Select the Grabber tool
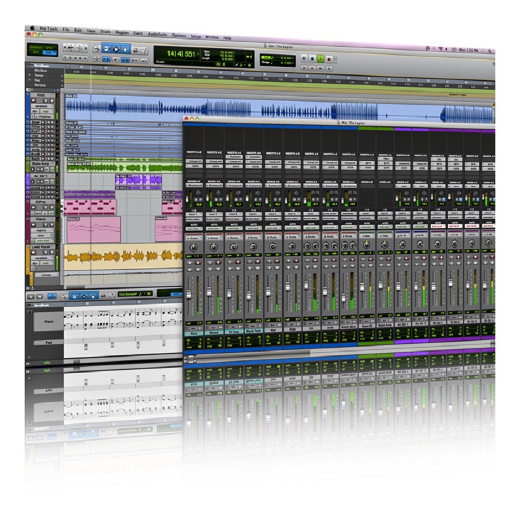The image size is (520, 520). point(125,49)
